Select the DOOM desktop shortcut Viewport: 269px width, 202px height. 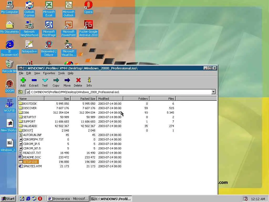pos(10,86)
